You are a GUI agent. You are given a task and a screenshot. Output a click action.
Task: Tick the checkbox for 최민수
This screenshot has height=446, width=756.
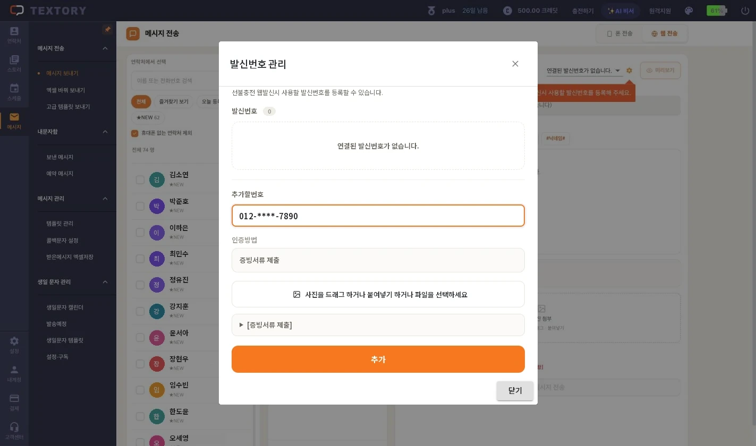140,259
